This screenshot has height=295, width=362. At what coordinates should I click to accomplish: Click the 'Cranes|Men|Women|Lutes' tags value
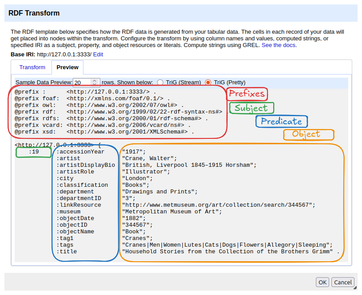pos(228,245)
